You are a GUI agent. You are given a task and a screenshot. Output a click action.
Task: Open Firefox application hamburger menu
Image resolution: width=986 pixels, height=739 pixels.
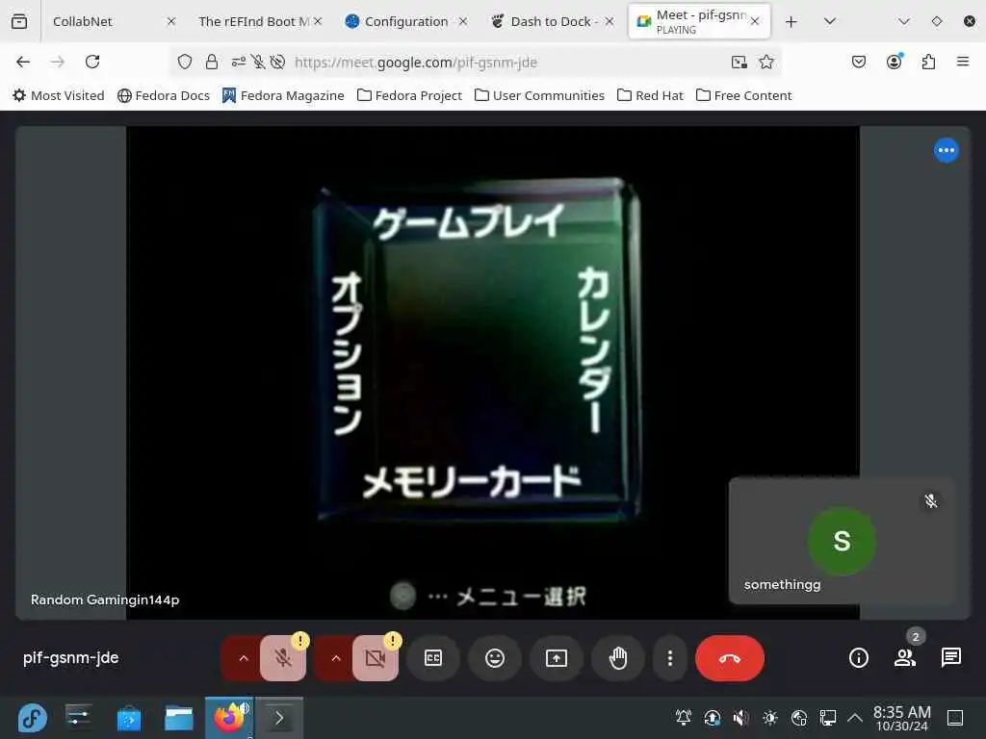963,62
